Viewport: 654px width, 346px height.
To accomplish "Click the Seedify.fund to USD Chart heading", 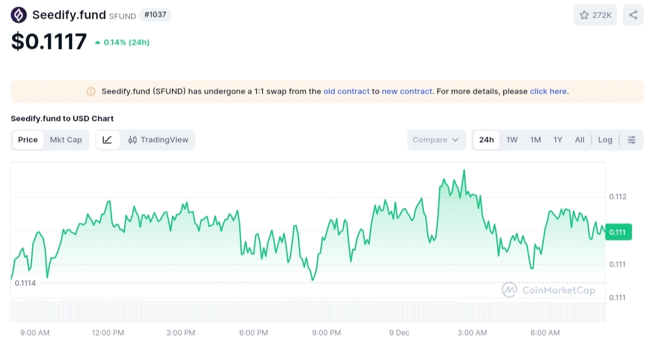I will tap(62, 119).
